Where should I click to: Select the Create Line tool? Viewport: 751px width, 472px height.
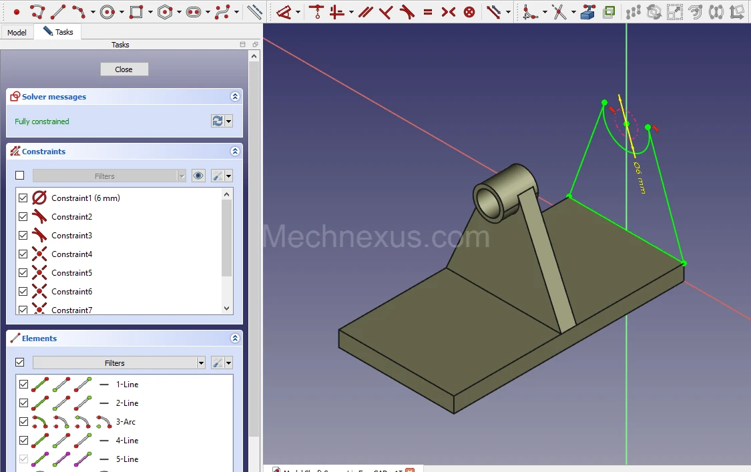click(x=58, y=12)
